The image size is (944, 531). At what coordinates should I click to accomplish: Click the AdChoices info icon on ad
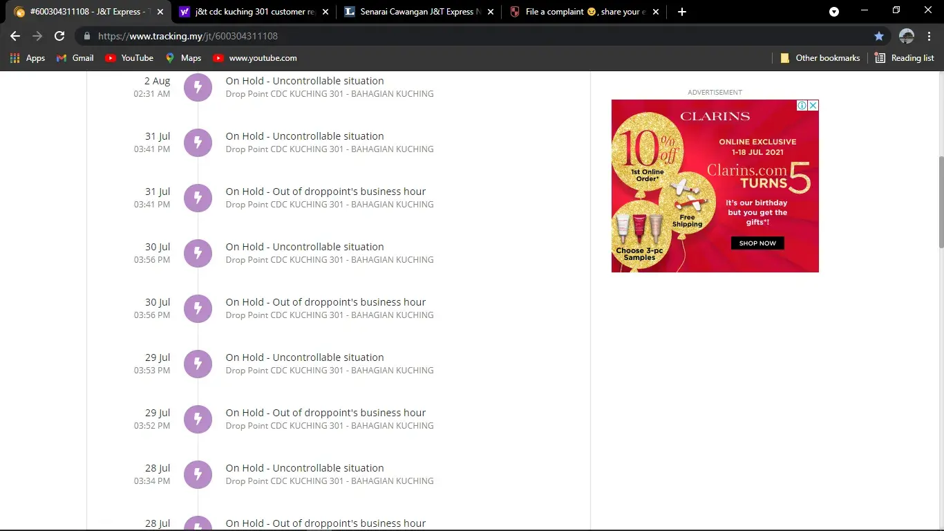[x=802, y=106]
